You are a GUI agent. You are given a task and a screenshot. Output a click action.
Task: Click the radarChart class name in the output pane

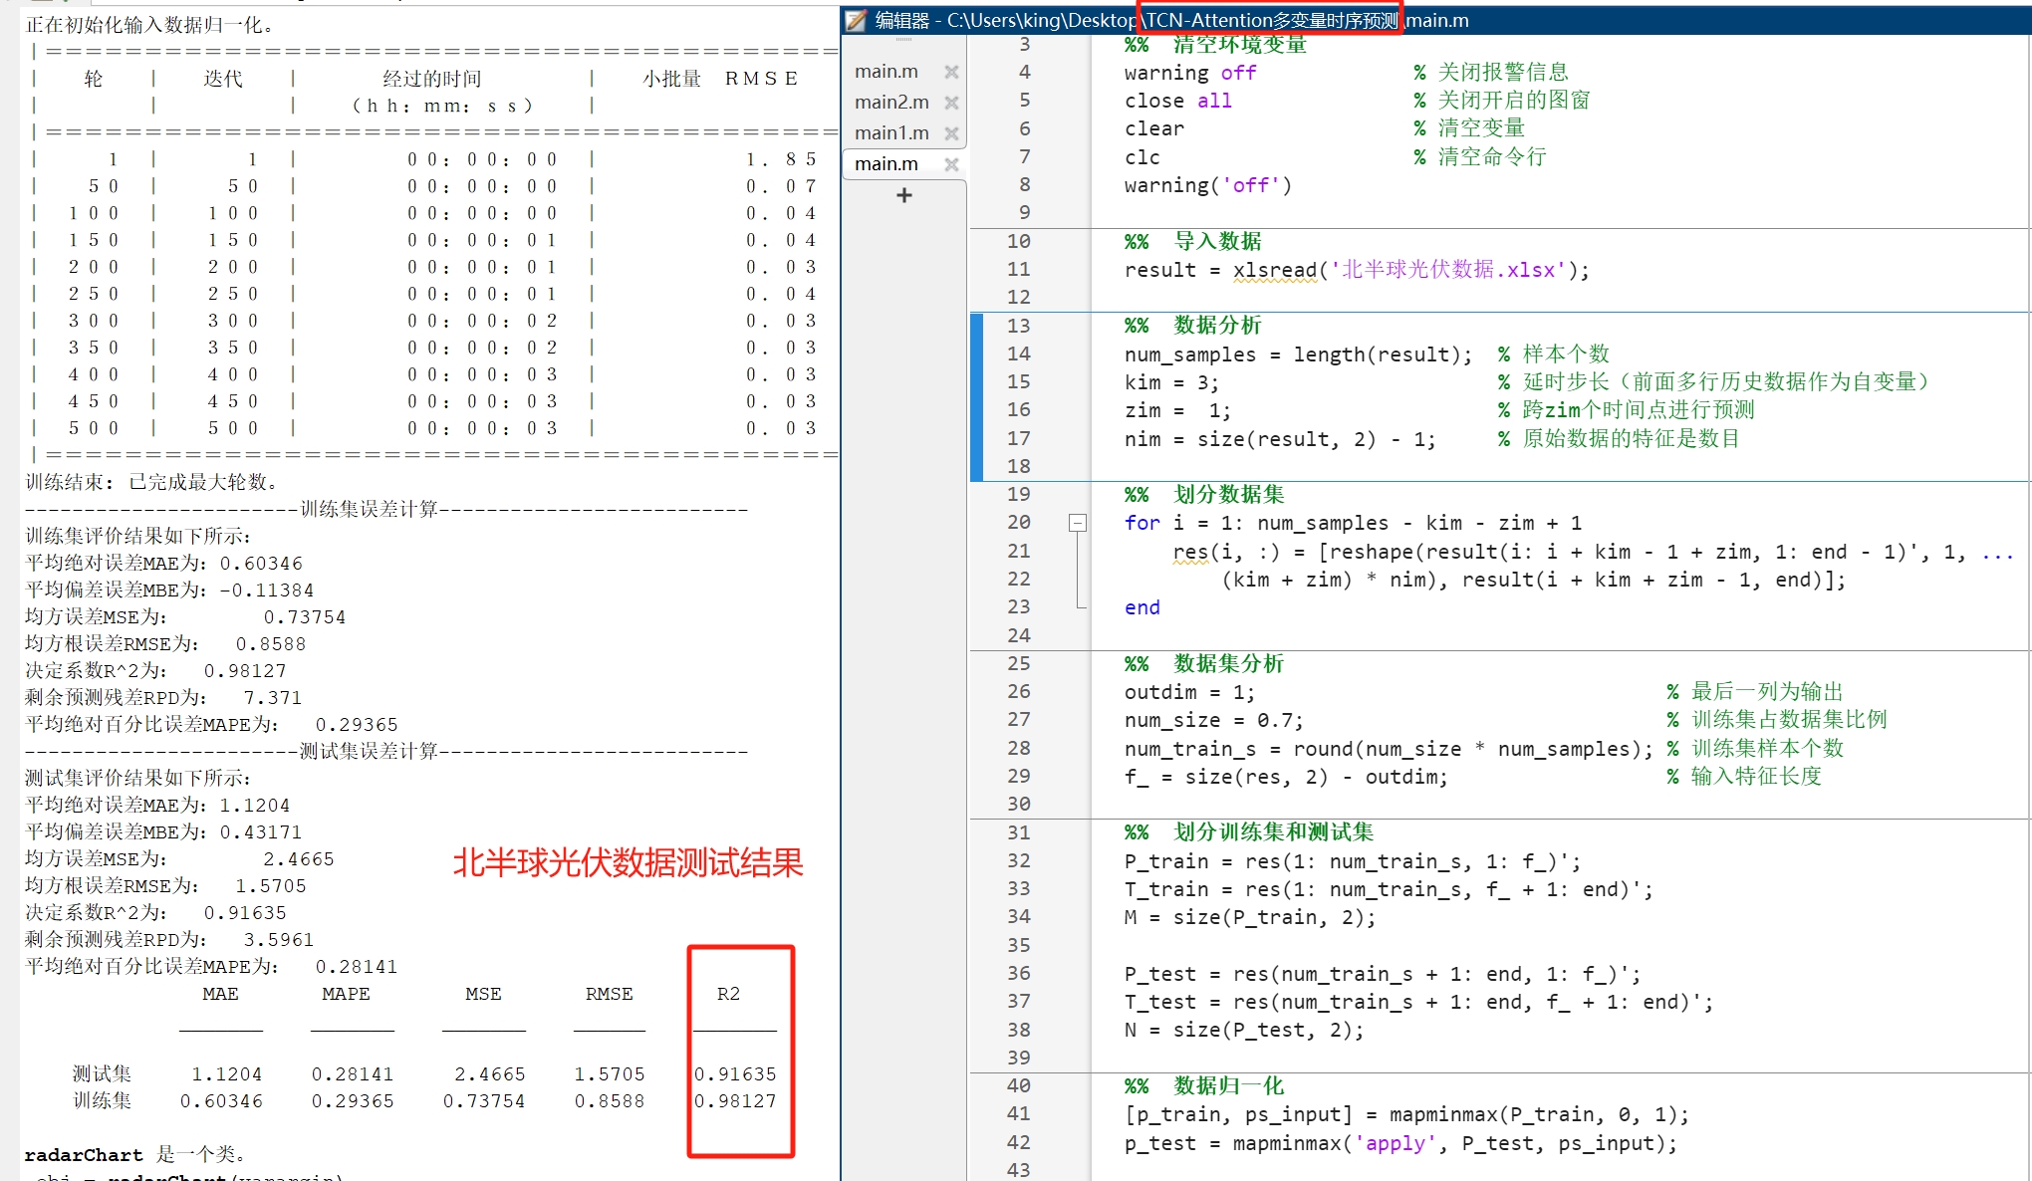point(85,1154)
